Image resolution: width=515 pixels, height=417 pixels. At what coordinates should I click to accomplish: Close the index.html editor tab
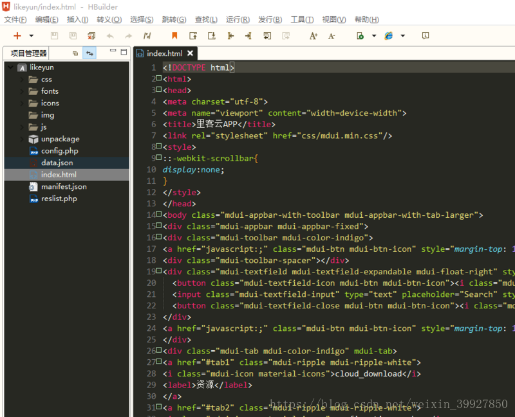pos(190,53)
